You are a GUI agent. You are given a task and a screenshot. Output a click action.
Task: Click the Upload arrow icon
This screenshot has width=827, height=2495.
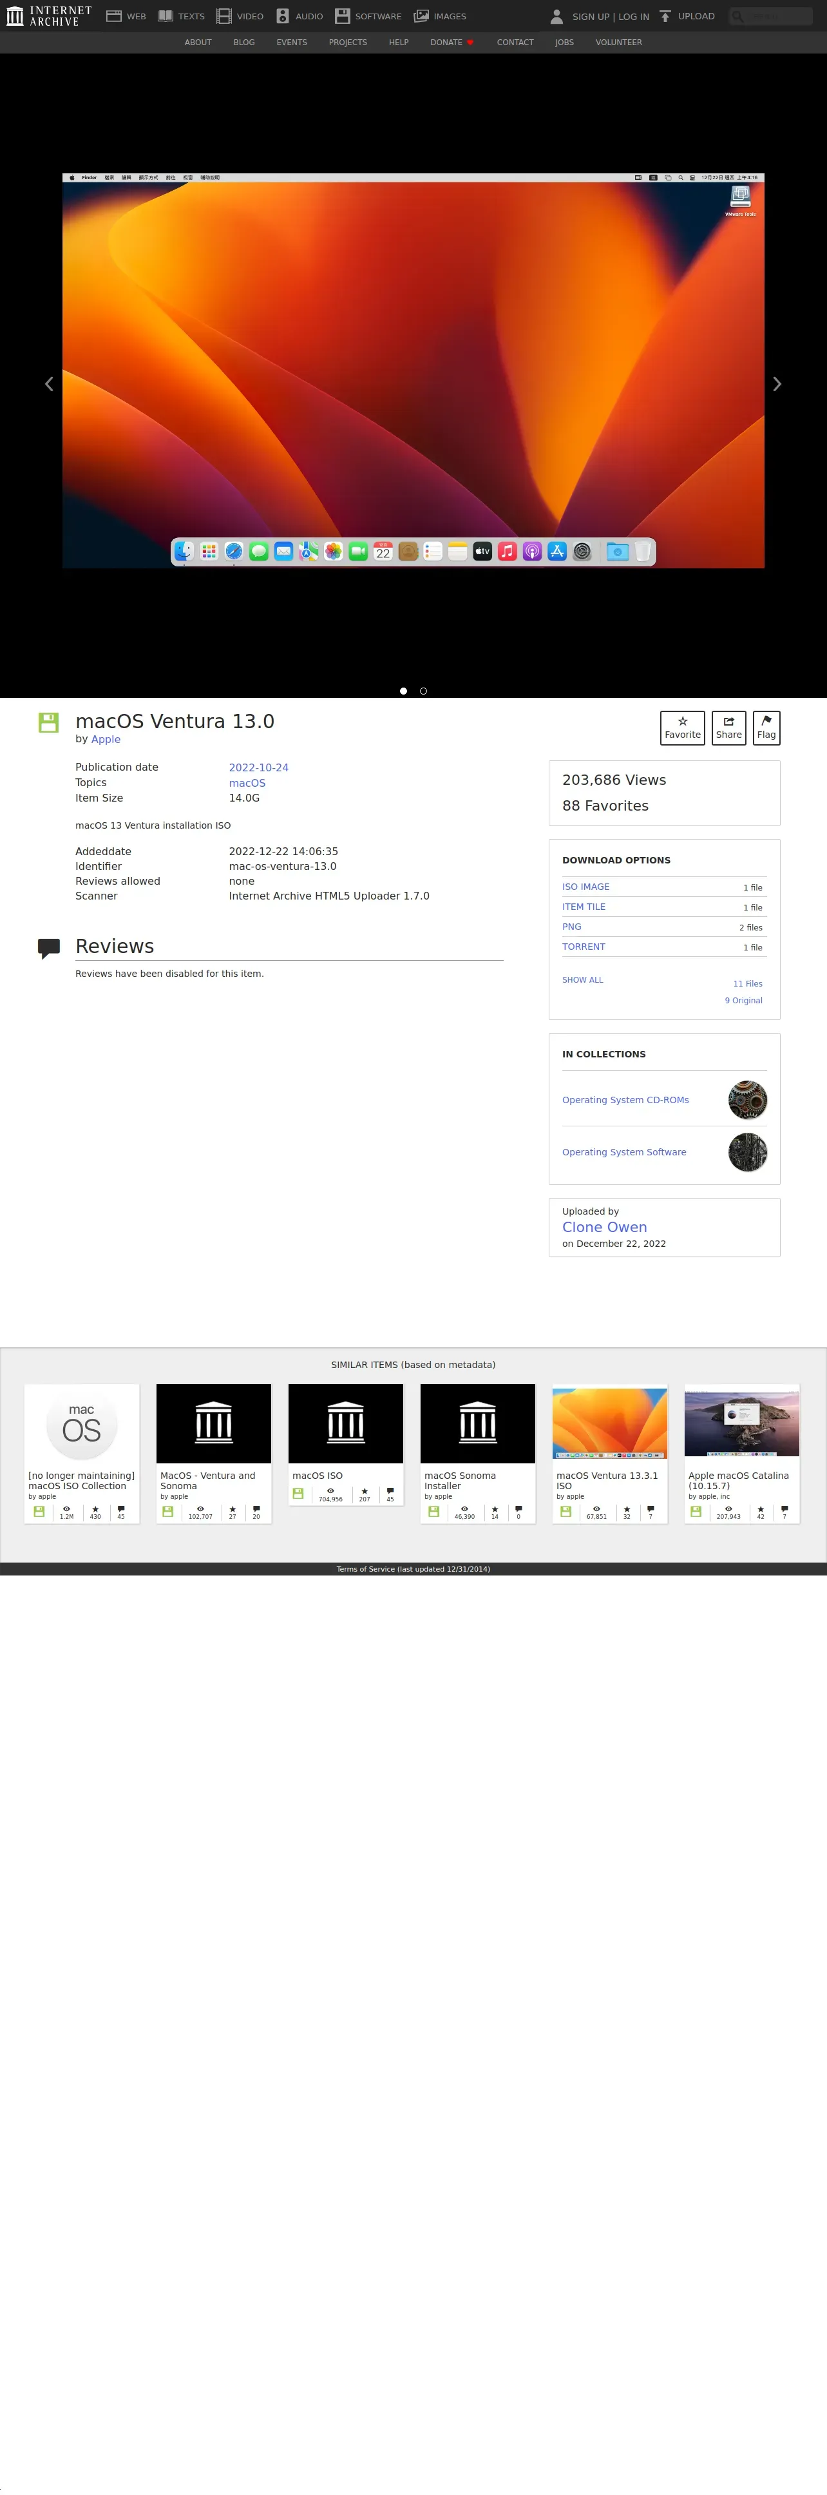pyautogui.click(x=665, y=17)
